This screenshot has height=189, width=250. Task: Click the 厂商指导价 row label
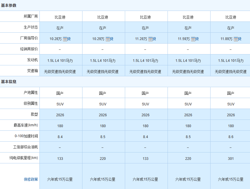pos(29,38)
